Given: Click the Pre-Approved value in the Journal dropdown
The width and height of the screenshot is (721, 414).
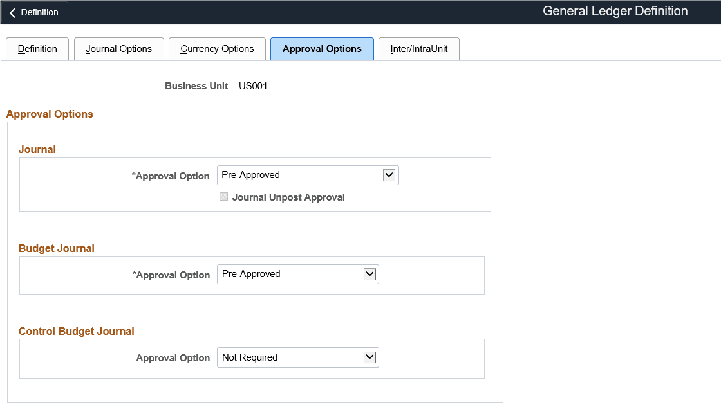Looking at the screenshot, I should click(251, 174).
